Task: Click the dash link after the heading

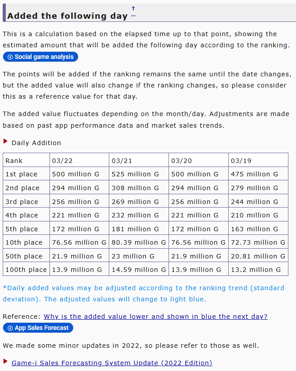Action: tap(133, 16)
